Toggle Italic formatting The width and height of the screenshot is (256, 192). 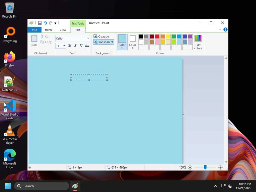(75, 46)
